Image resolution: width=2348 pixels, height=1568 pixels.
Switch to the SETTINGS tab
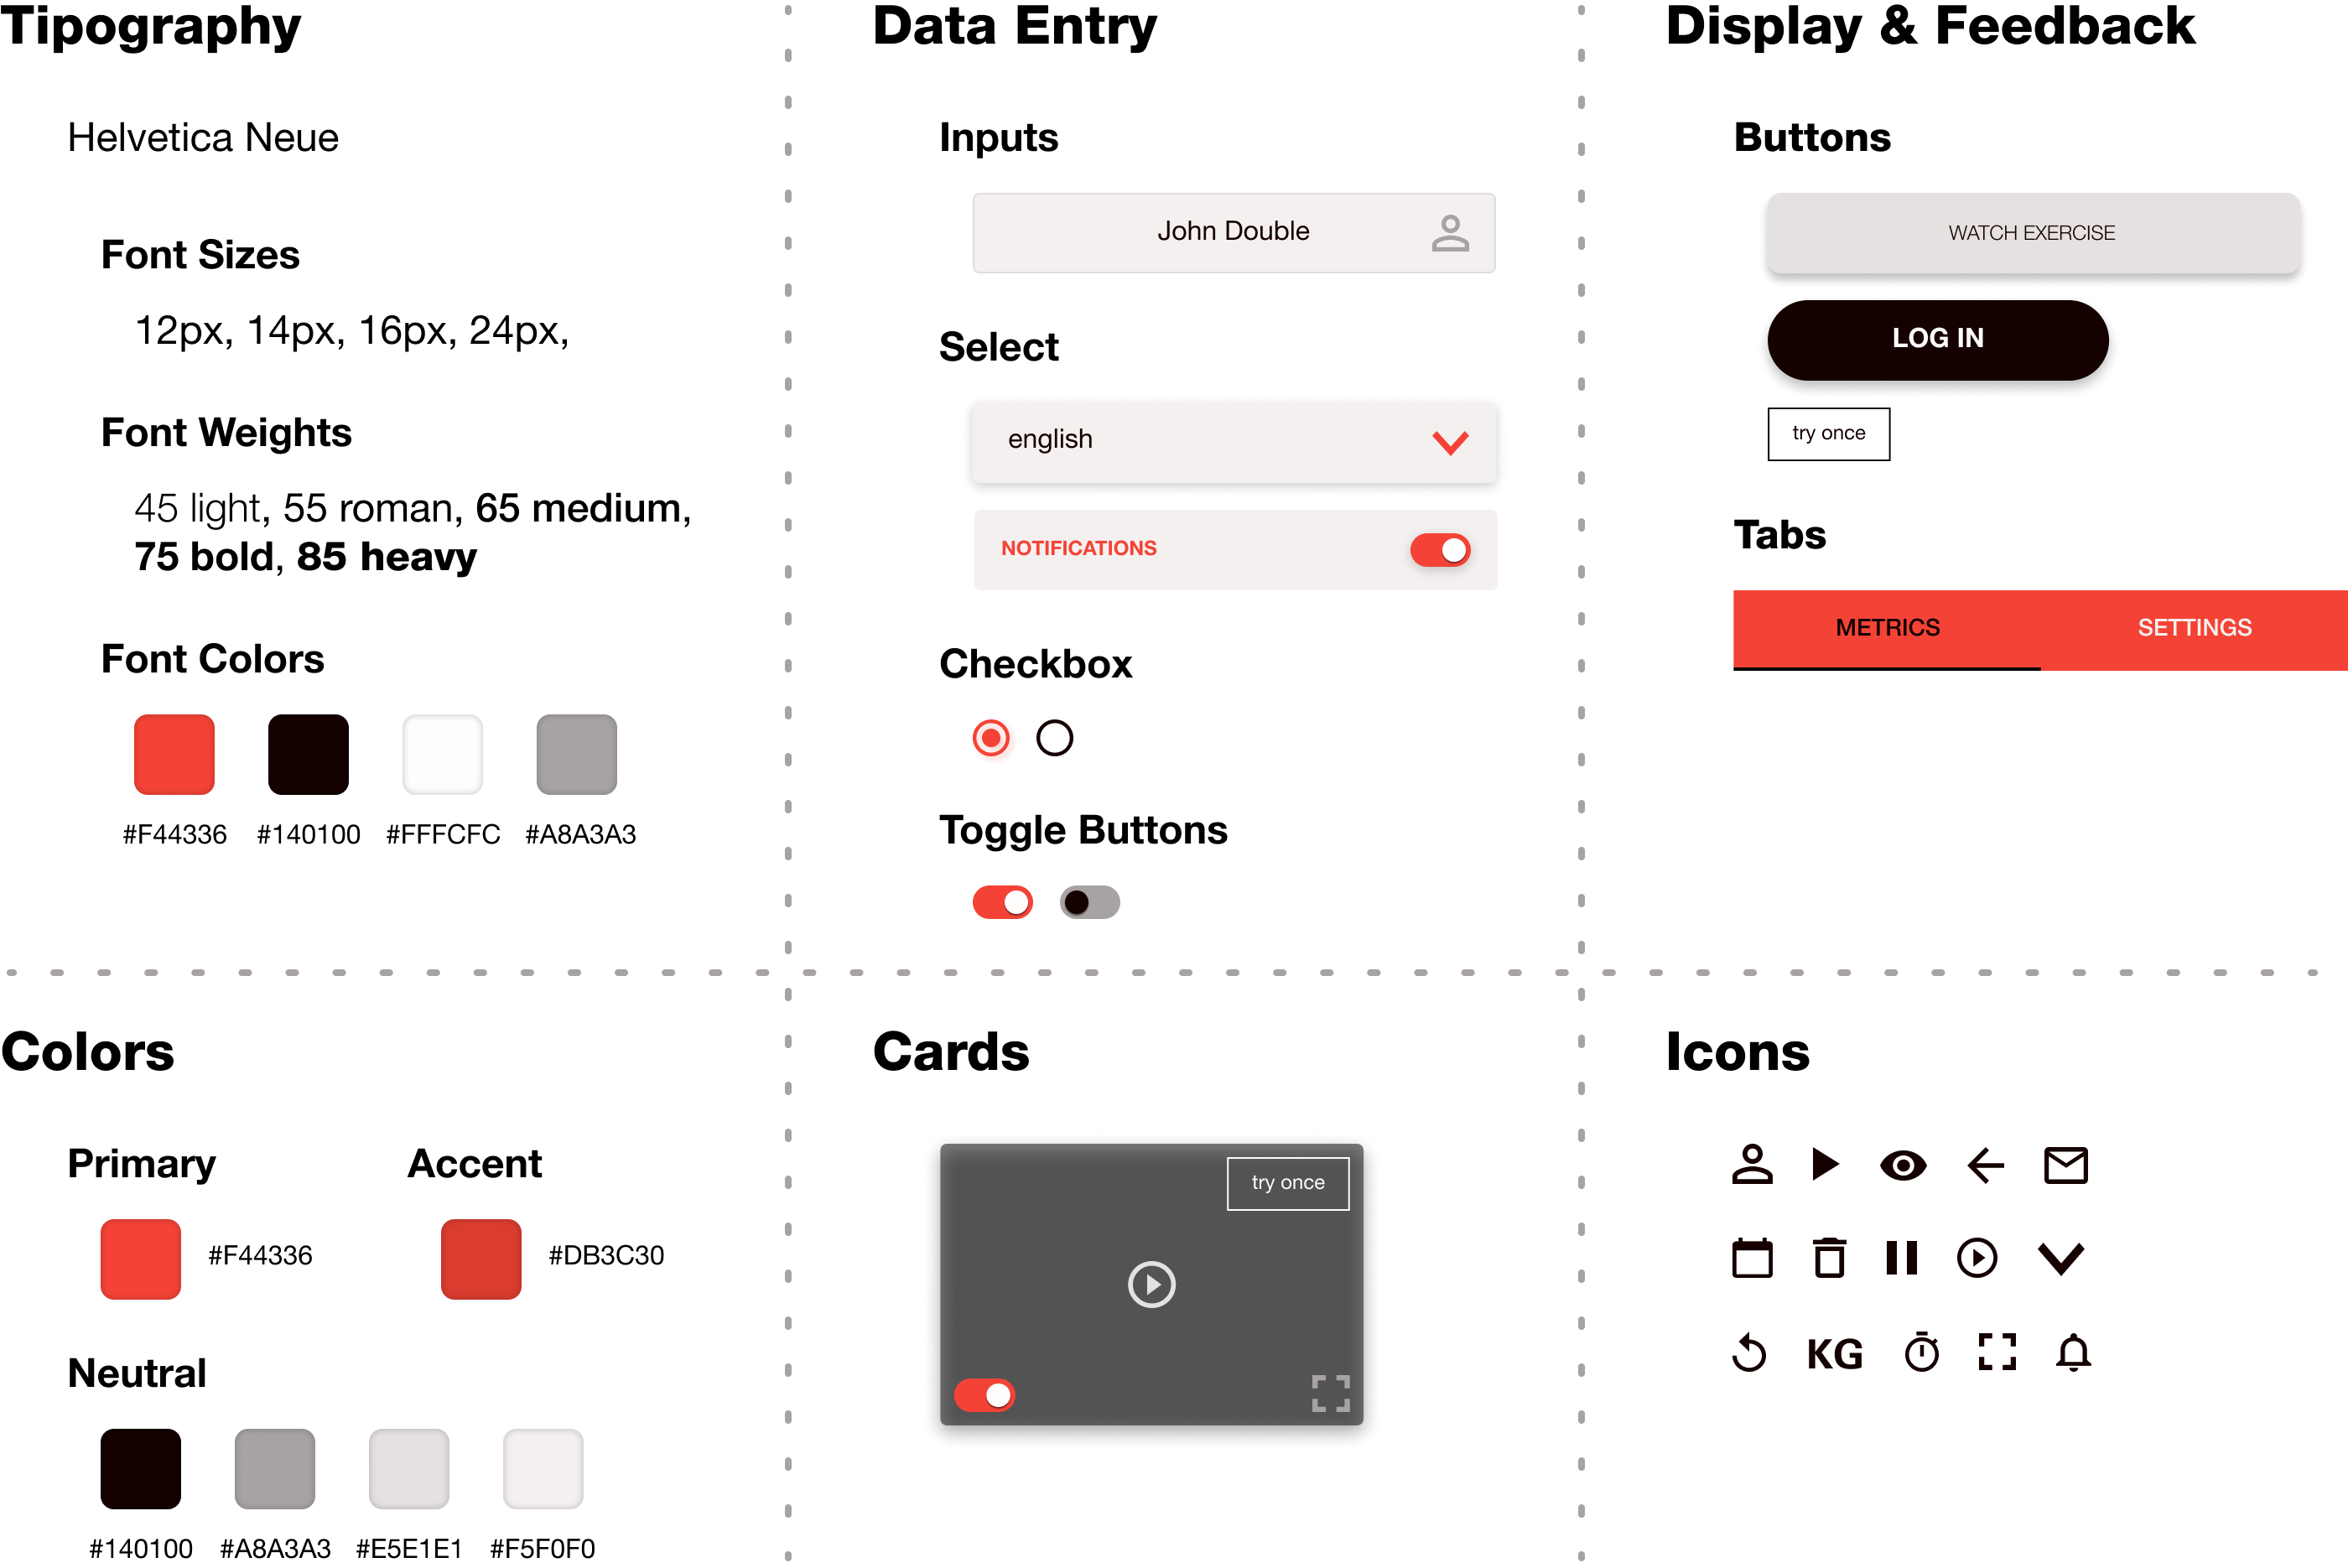(x=2192, y=628)
